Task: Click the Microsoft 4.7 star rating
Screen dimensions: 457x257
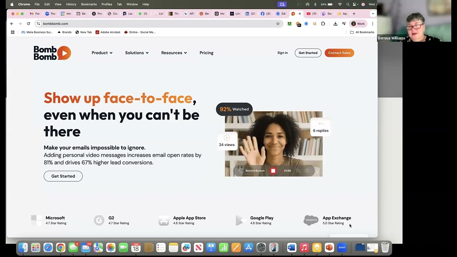Action: (x=49, y=220)
